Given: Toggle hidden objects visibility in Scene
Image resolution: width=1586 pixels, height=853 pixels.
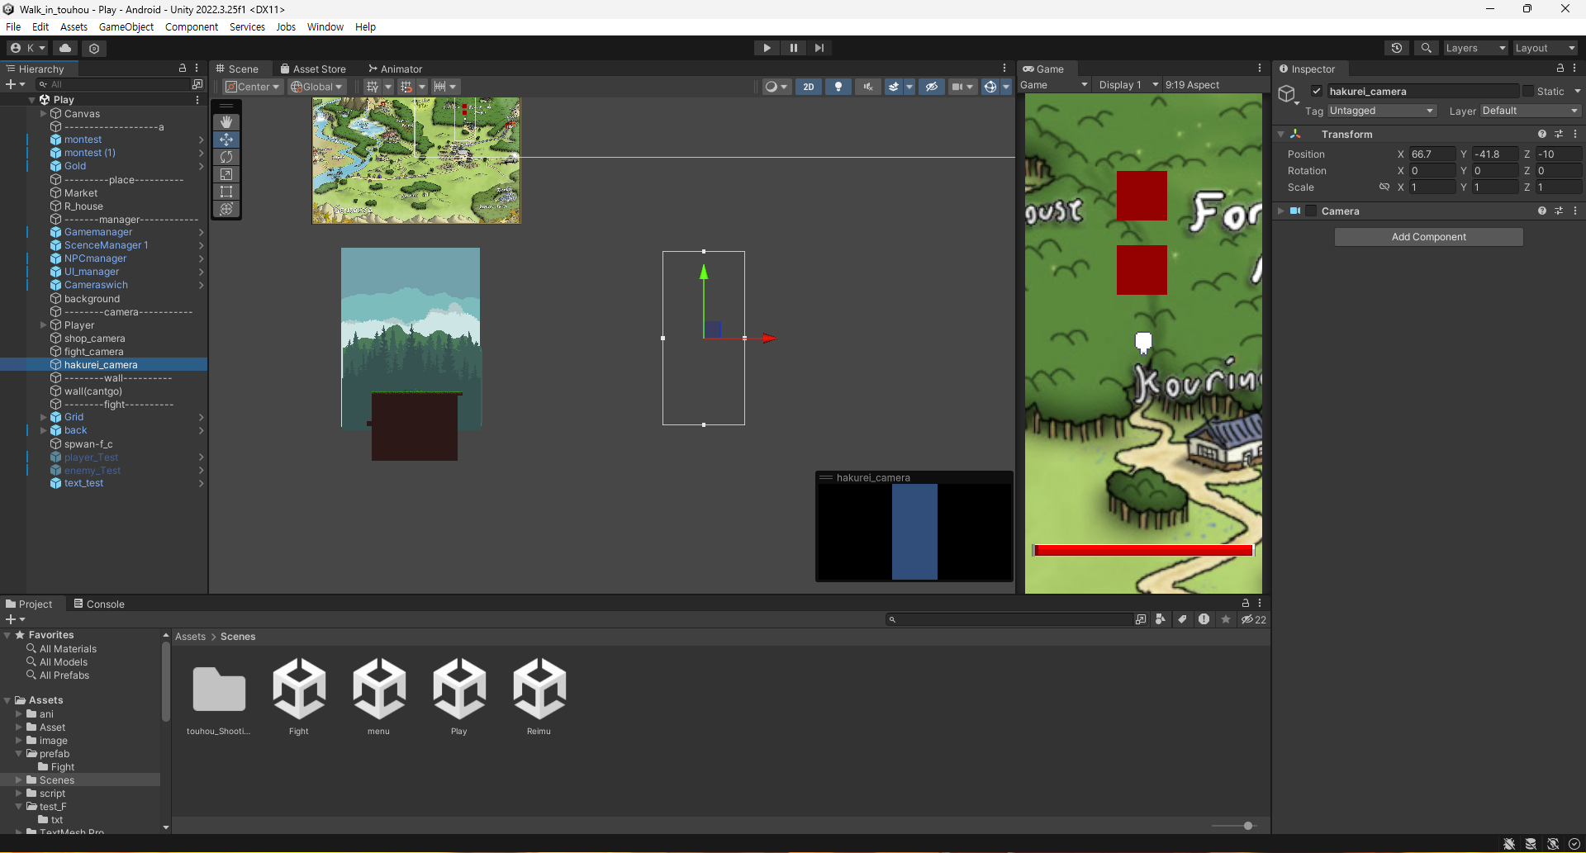Looking at the screenshot, I should tap(932, 87).
